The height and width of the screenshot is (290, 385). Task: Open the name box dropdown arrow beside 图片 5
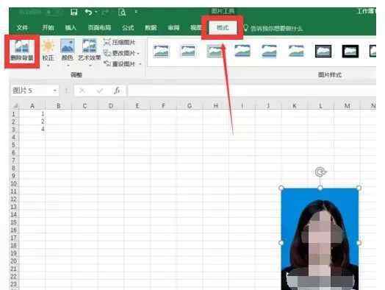(55, 91)
